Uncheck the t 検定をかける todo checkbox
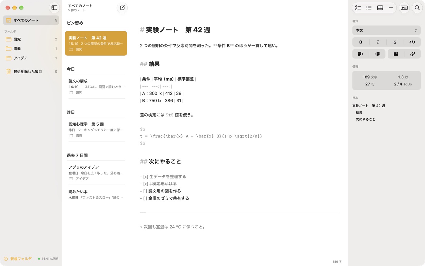 tap(146, 184)
